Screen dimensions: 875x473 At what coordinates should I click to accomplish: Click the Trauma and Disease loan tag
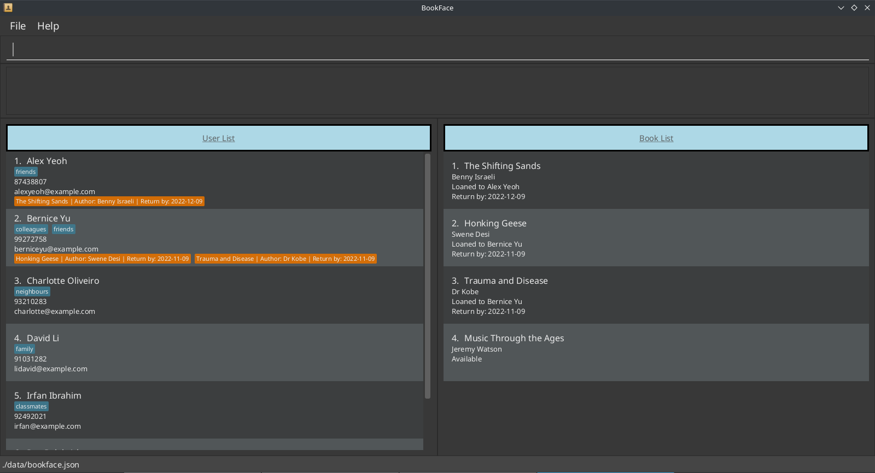285,259
